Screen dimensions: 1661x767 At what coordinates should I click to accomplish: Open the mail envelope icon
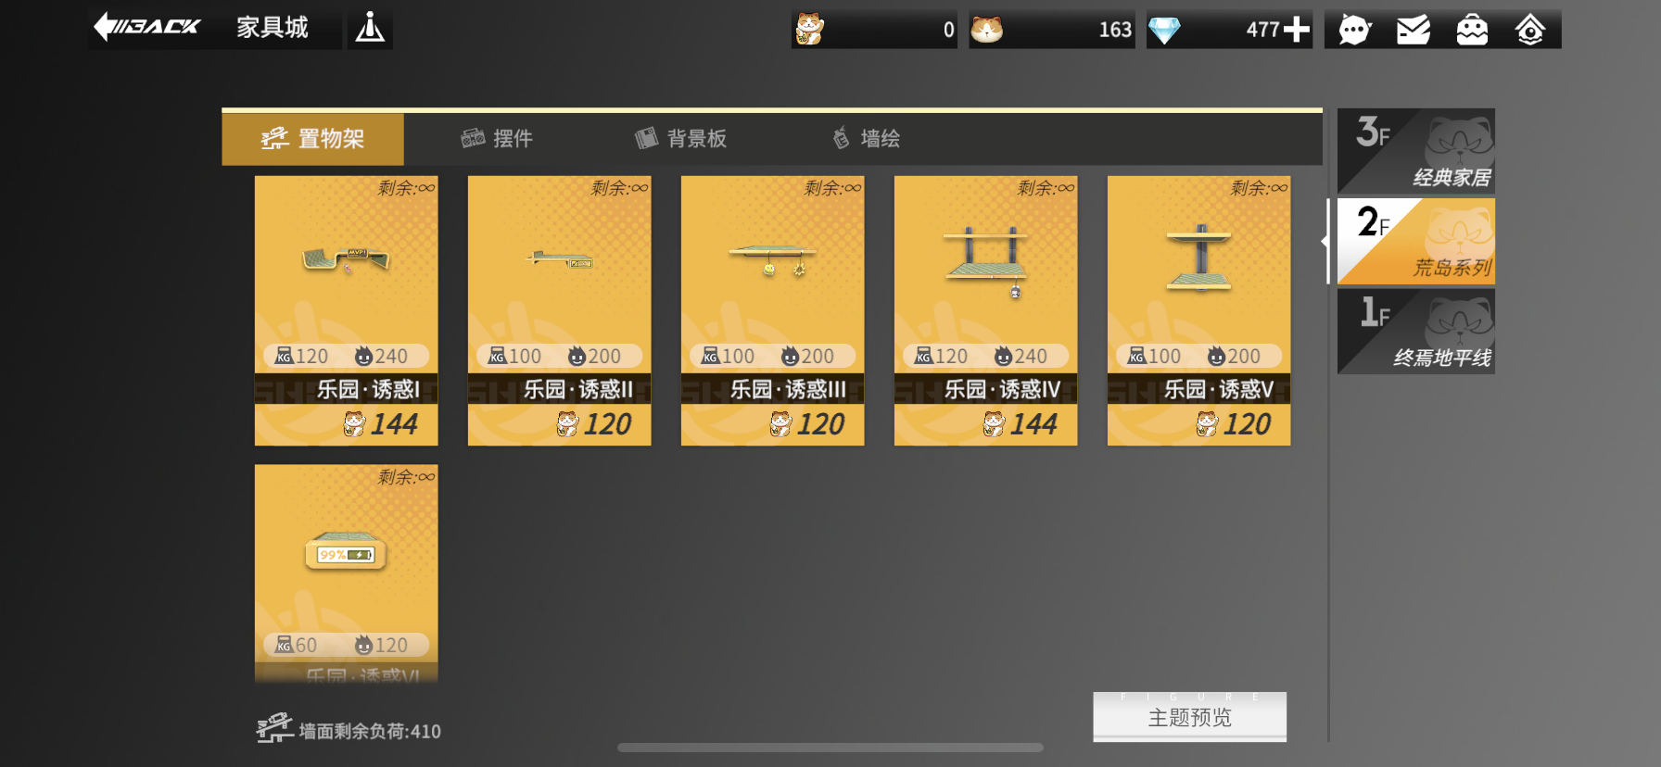coord(1414,30)
